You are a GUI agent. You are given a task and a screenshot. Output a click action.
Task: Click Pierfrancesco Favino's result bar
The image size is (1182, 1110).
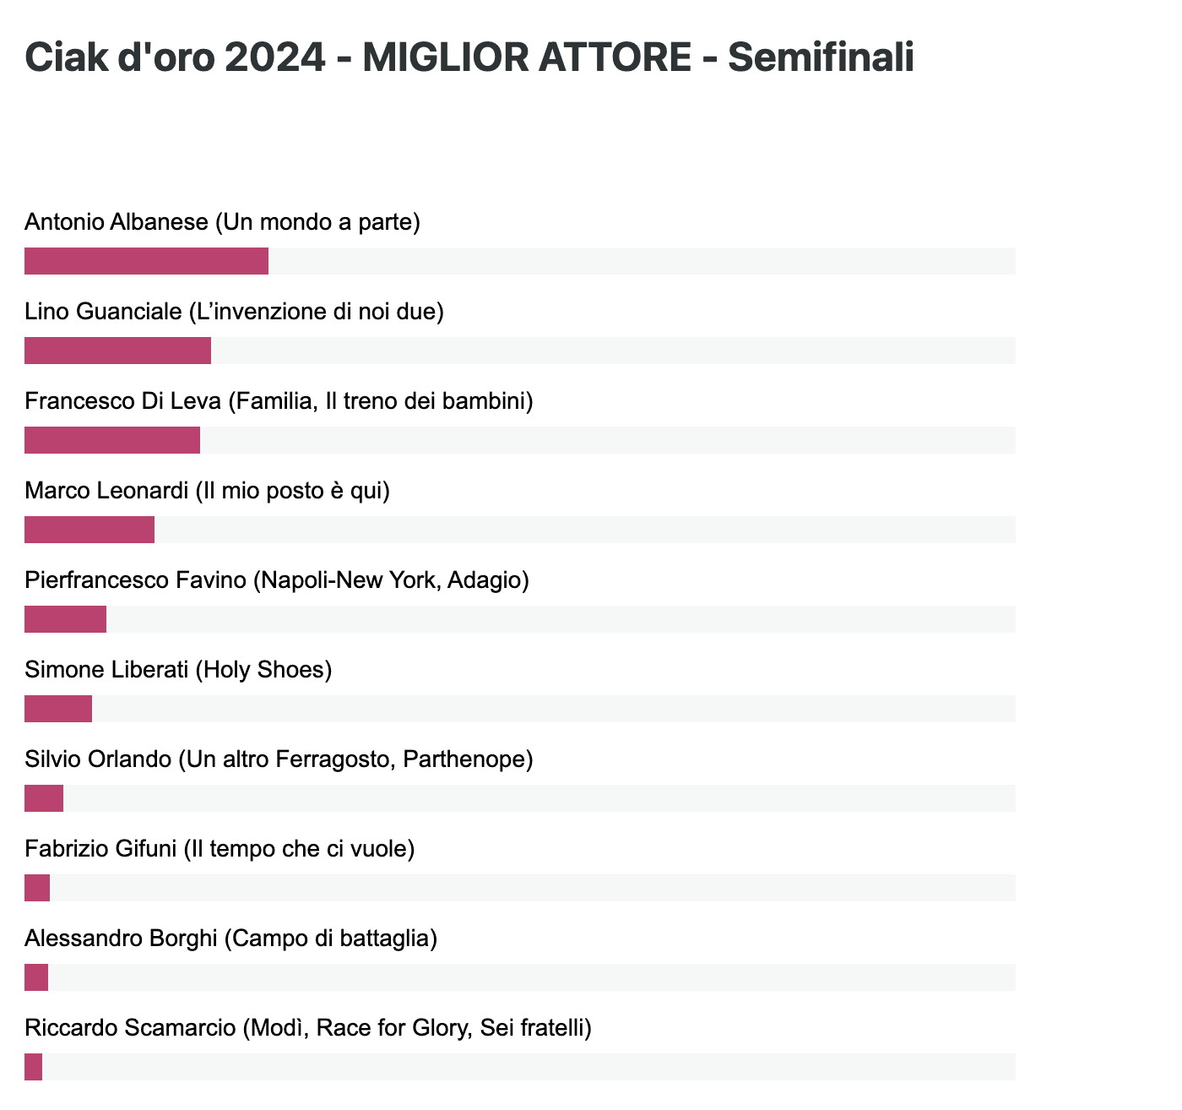tap(520, 619)
